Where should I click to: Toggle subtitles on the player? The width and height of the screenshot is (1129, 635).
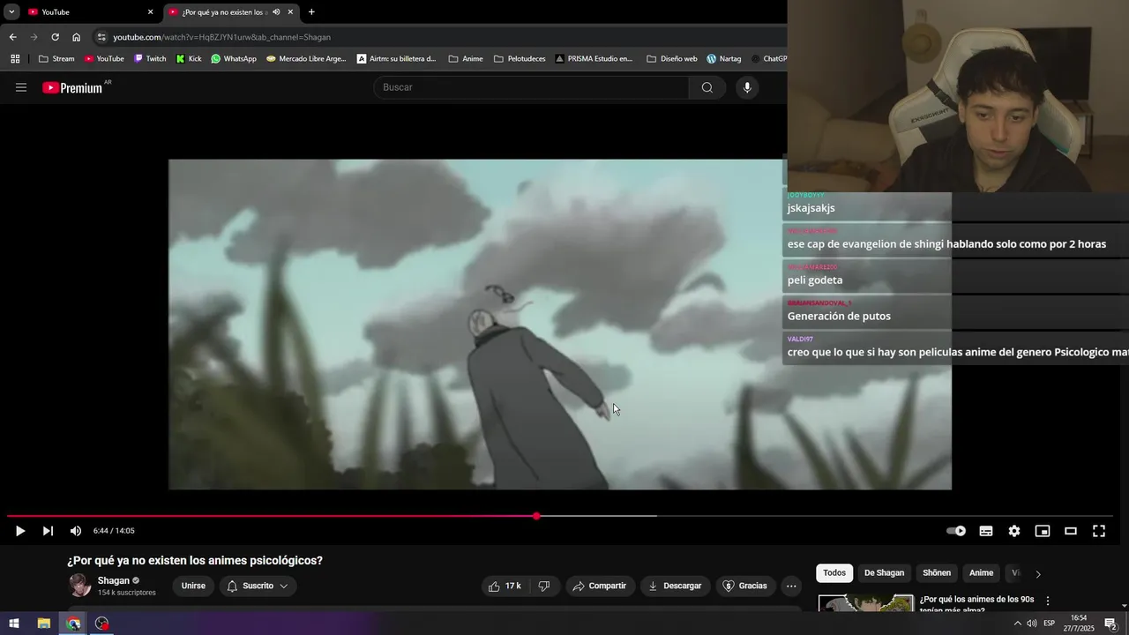click(986, 531)
